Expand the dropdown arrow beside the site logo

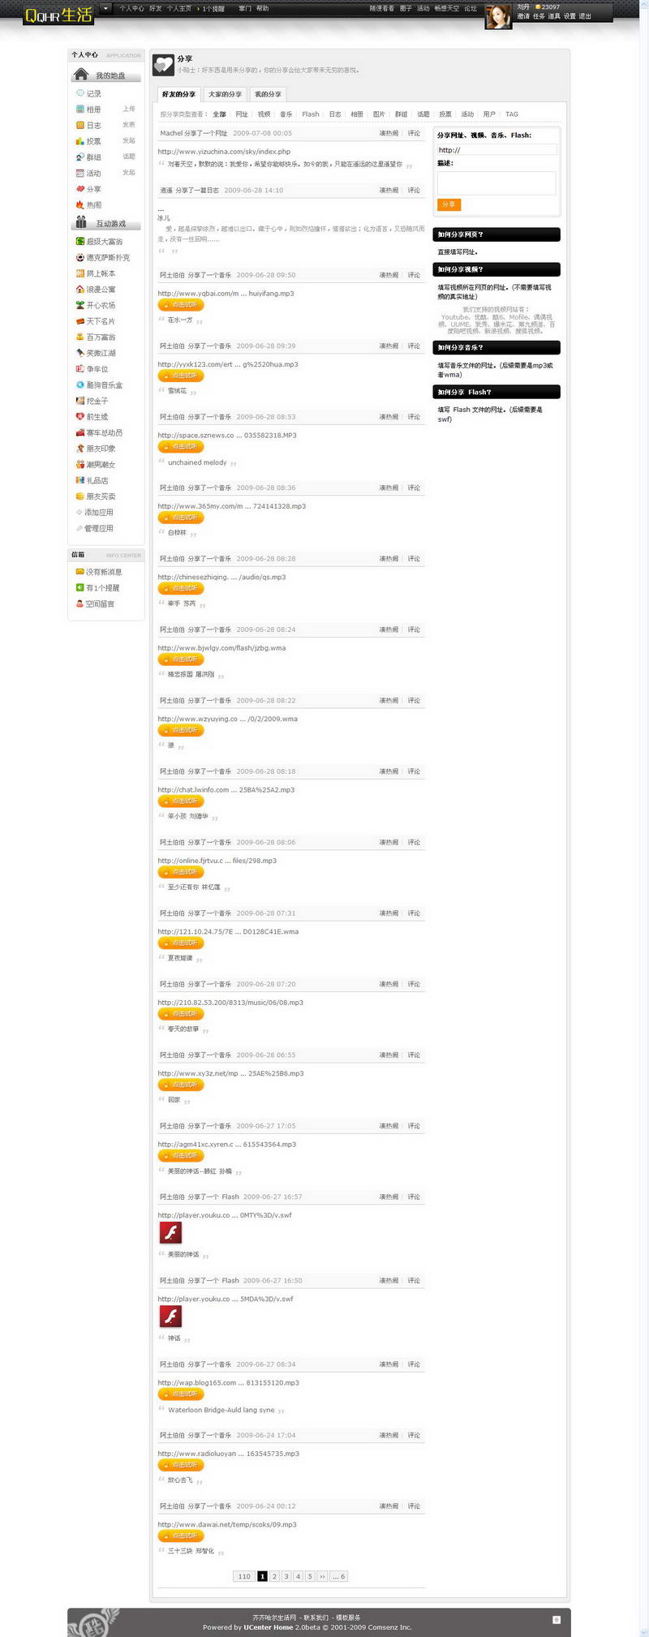point(105,9)
